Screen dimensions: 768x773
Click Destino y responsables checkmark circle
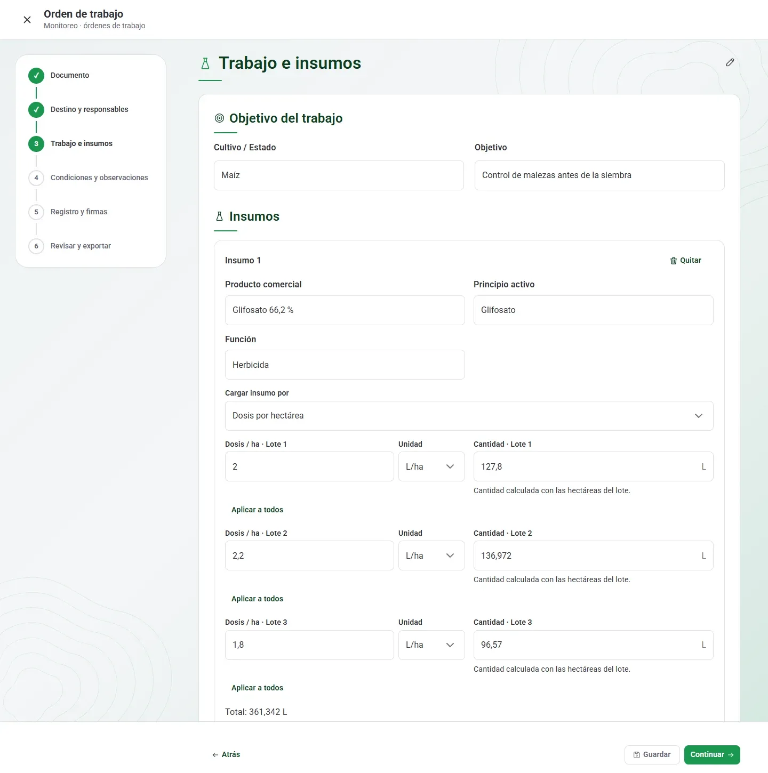pos(36,110)
